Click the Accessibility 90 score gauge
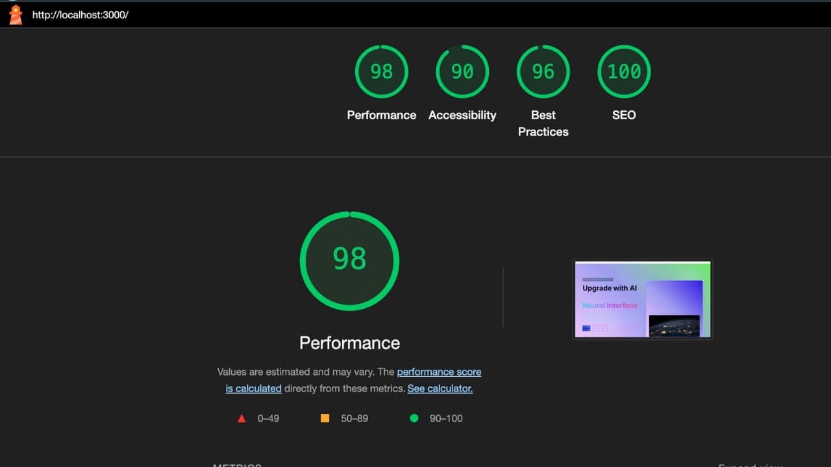This screenshot has width=831, height=467. [462, 71]
